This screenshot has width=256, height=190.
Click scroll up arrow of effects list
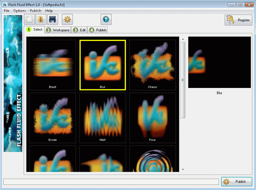pos(183,39)
